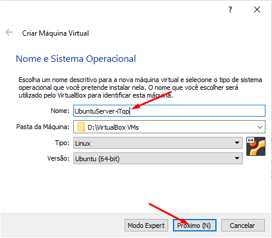Open the Tipo dropdown arrow

click(237, 143)
